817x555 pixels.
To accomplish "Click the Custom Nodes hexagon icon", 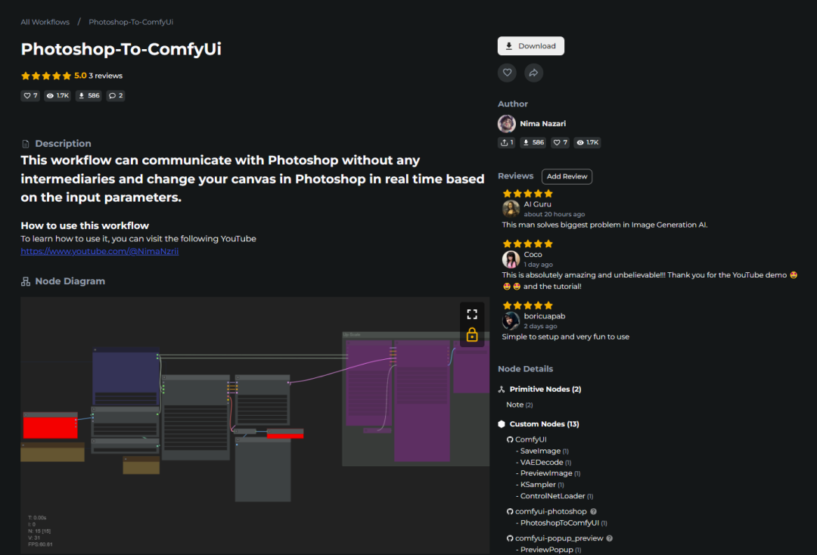I will coord(502,423).
